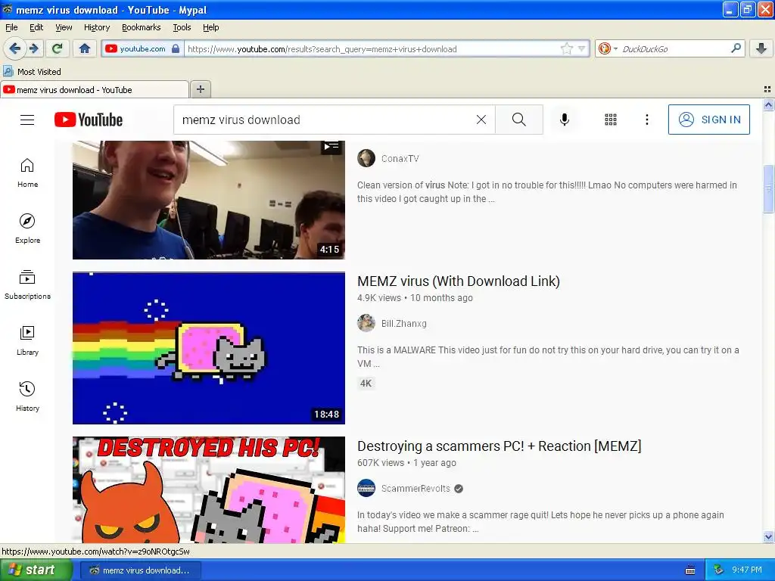Open Explore in YouTube sidebar
The image size is (775, 581).
point(27,228)
